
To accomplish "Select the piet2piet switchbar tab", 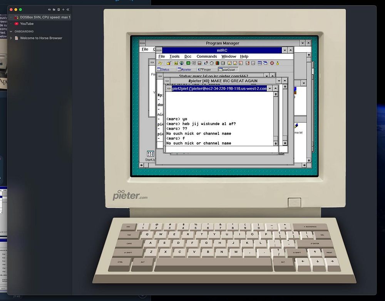I will (228, 69).
